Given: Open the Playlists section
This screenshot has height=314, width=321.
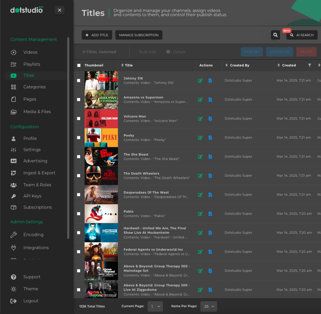Looking at the screenshot, I should point(13,64).
